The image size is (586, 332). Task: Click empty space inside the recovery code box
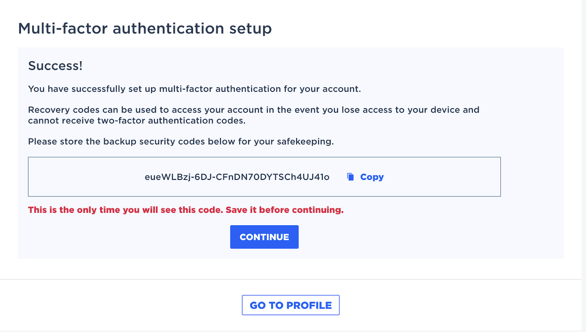coord(84,177)
